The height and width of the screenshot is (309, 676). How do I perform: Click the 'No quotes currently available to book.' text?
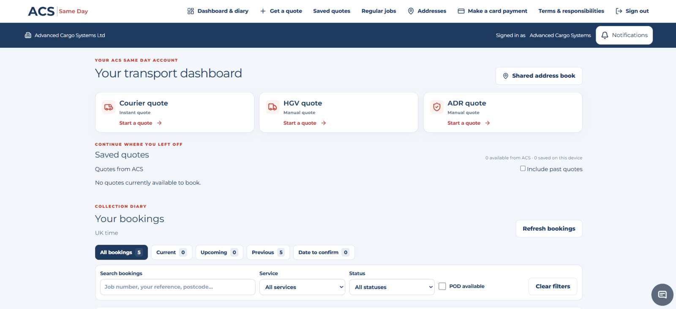[x=148, y=183]
